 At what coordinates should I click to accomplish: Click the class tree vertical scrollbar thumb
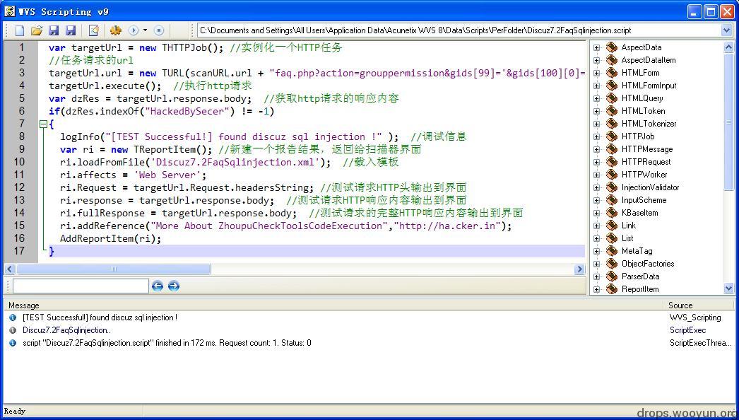pos(728,121)
